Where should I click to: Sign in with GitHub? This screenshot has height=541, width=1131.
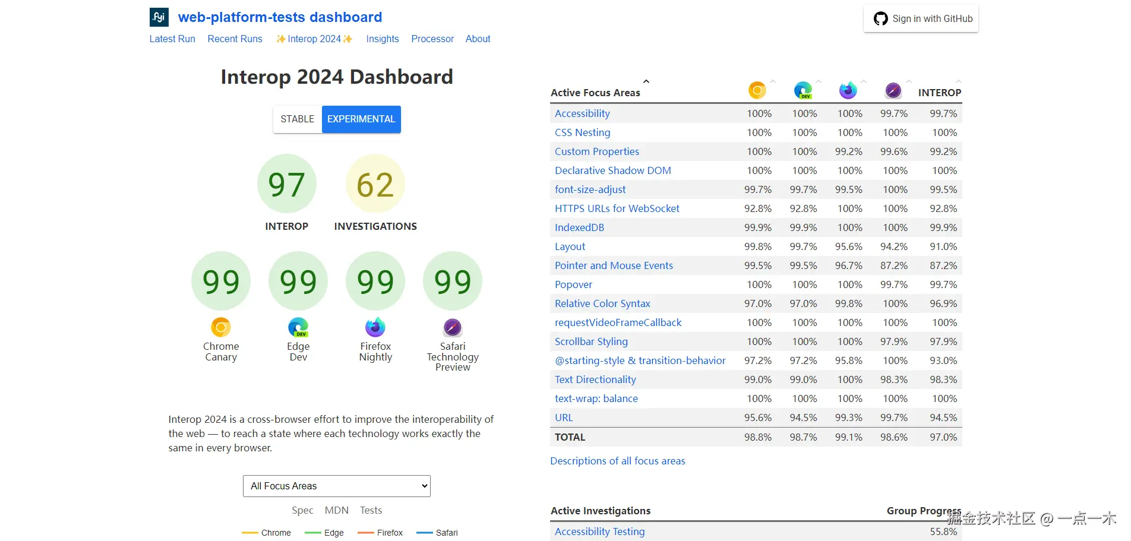[x=921, y=19]
